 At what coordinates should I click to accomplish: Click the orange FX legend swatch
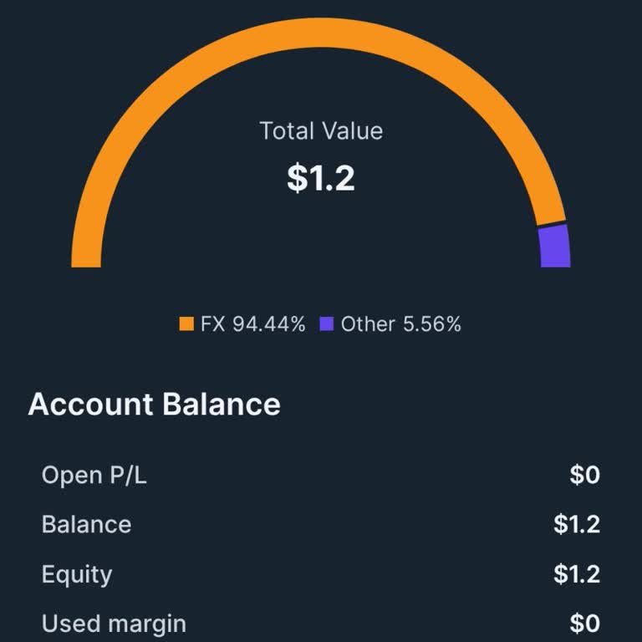pyautogui.click(x=186, y=324)
